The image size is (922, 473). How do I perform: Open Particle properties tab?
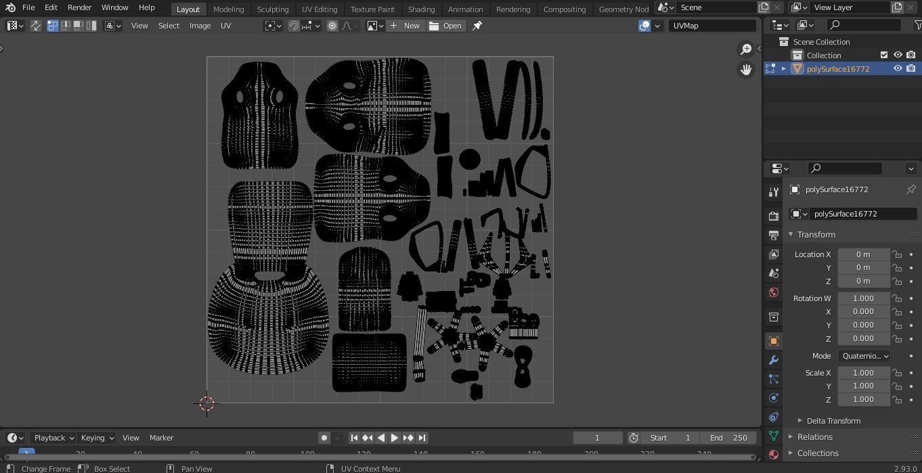point(774,379)
